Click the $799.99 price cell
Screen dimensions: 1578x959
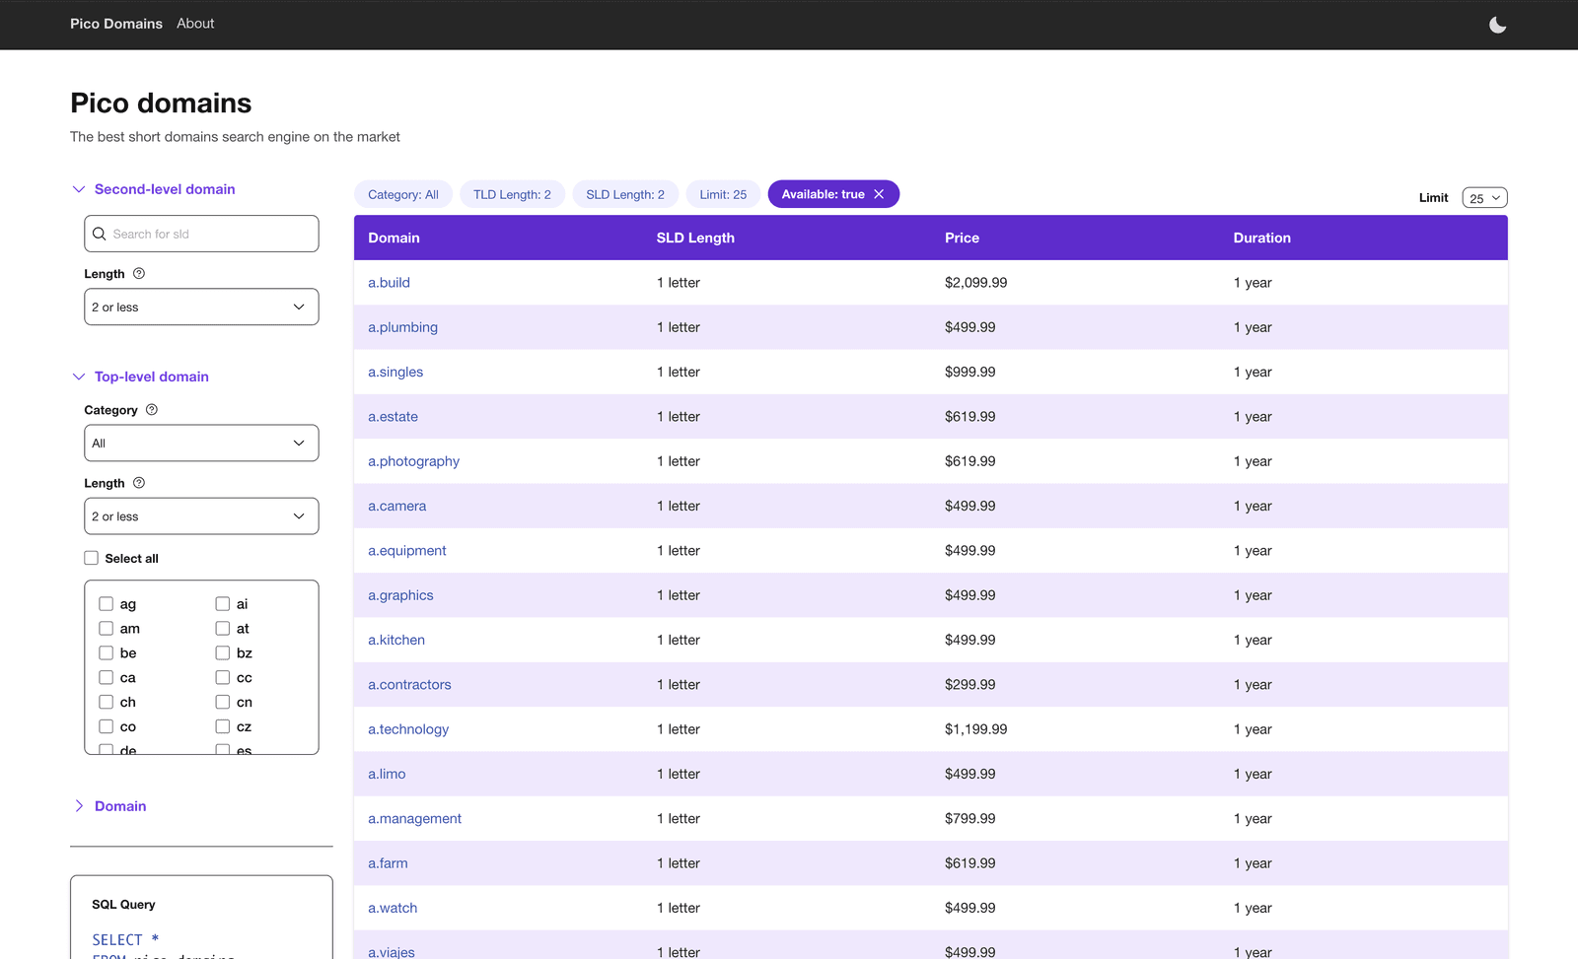(969, 819)
